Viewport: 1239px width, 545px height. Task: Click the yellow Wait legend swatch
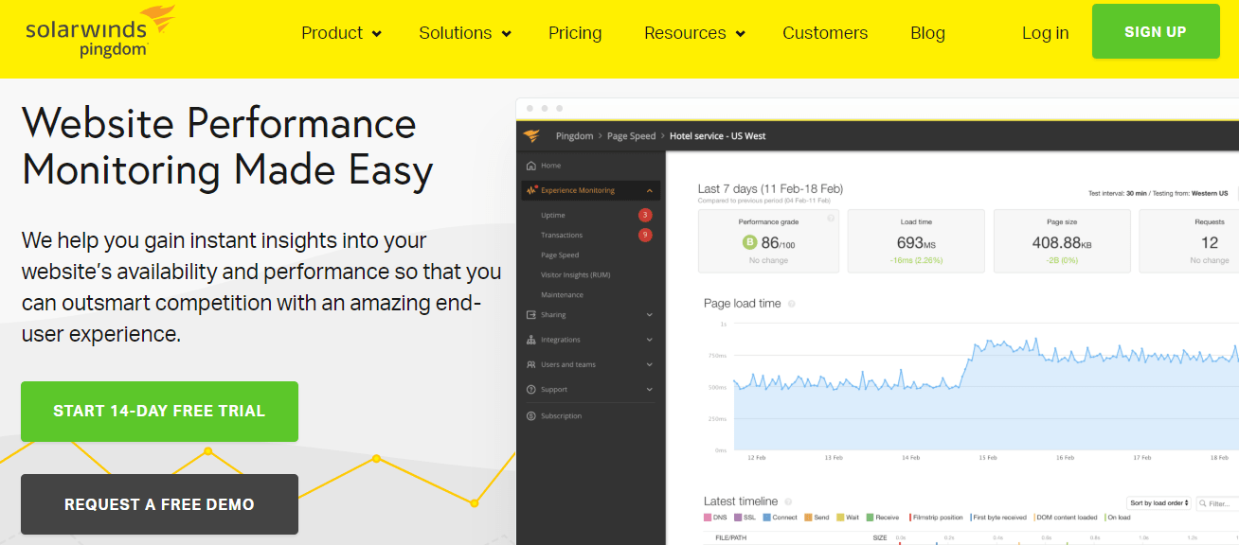840,518
